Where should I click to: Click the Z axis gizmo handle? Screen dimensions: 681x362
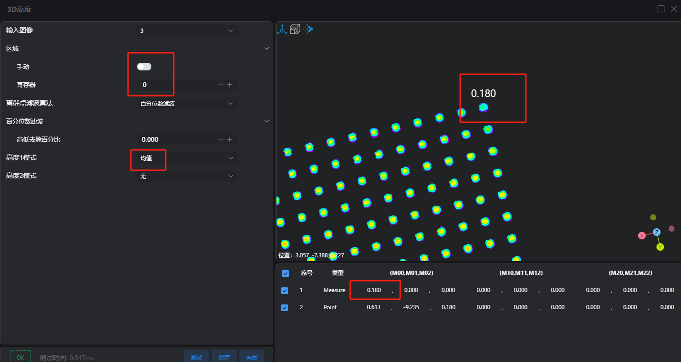[x=657, y=232]
